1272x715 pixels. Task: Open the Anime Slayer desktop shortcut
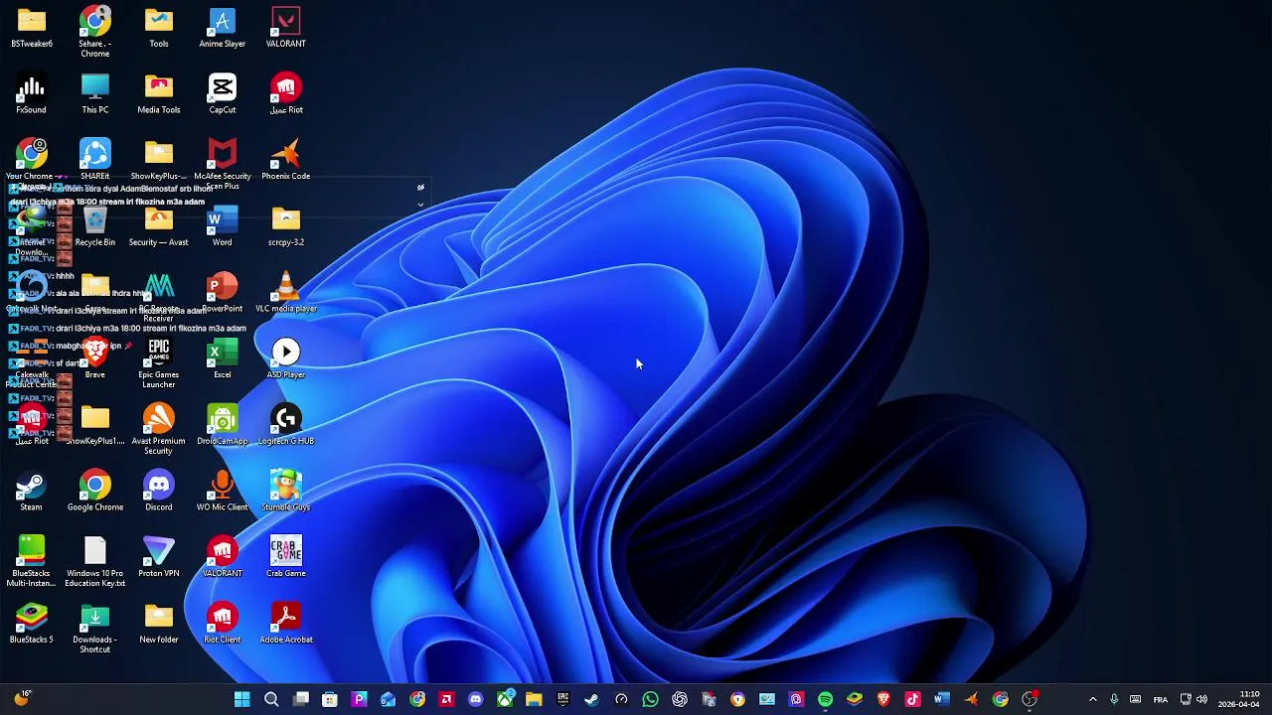(222, 28)
